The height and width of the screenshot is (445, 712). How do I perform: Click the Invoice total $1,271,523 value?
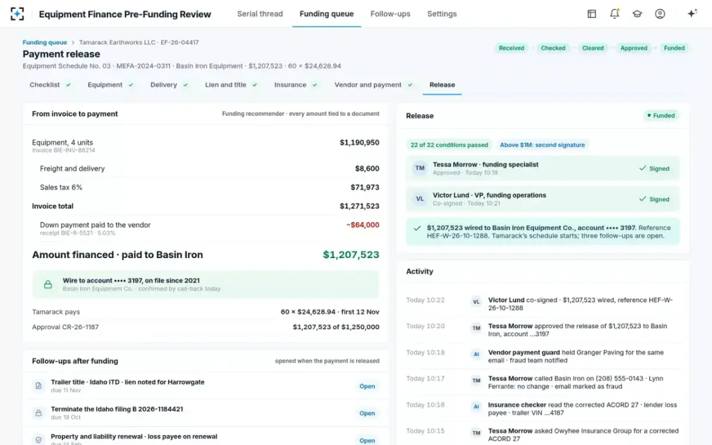[x=360, y=206]
